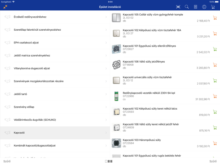Click the item code GT23627
220x165 pixels.
(x=128, y=49)
